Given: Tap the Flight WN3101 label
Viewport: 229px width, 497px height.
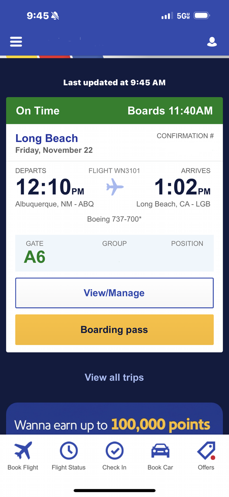Looking at the screenshot, I should click(114, 171).
